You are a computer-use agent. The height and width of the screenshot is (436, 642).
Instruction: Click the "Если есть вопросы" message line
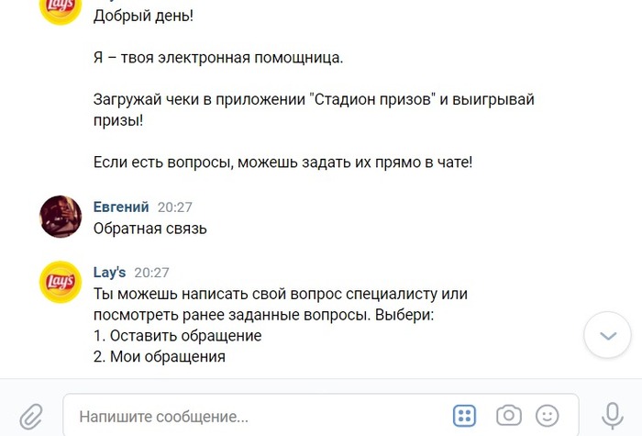point(282,162)
